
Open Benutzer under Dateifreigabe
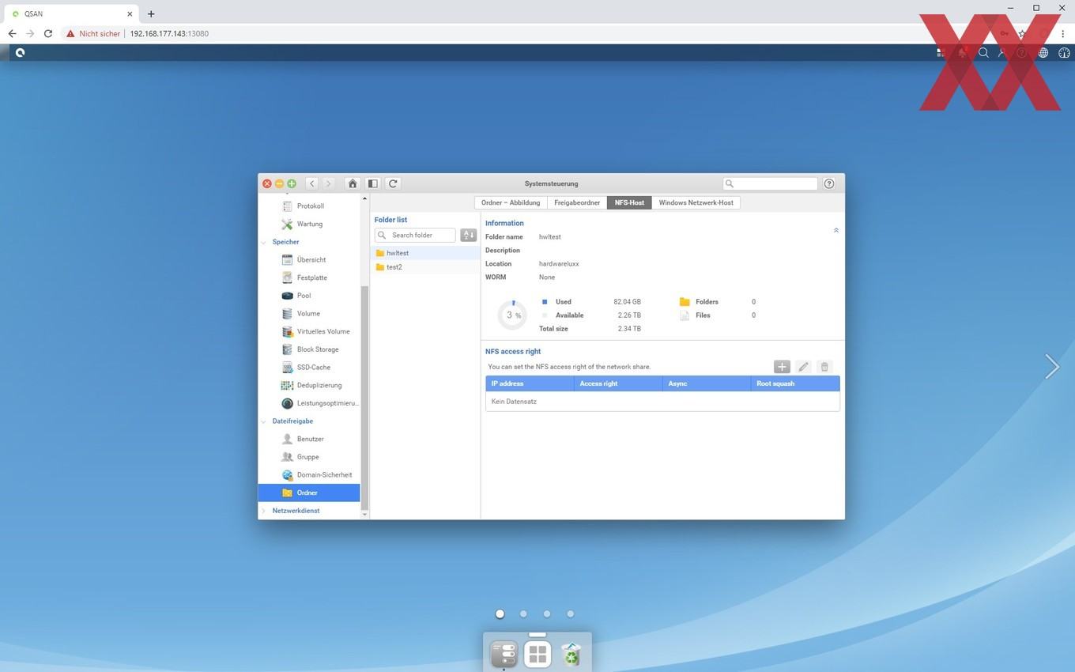coord(310,439)
